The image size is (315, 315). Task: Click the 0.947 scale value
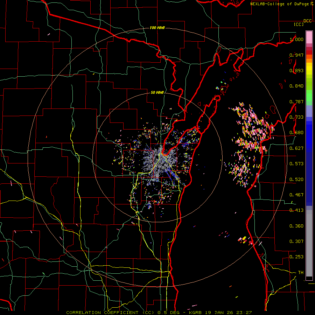pyautogui.click(x=296, y=55)
